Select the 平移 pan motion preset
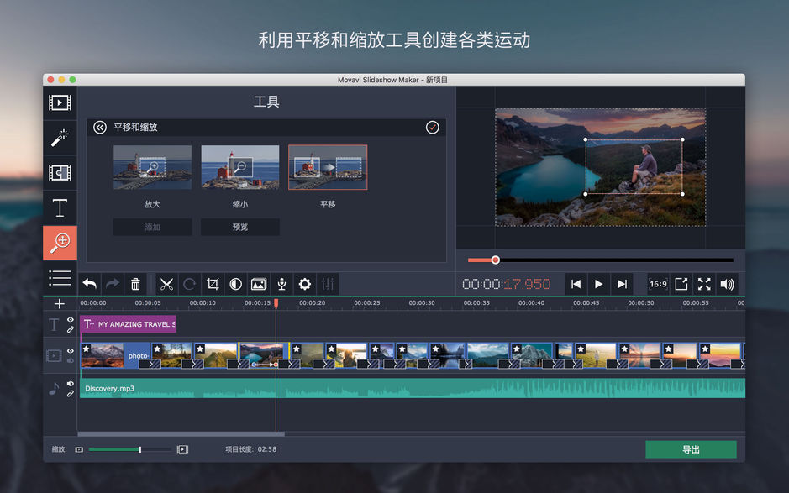789x493 pixels. click(x=327, y=166)
